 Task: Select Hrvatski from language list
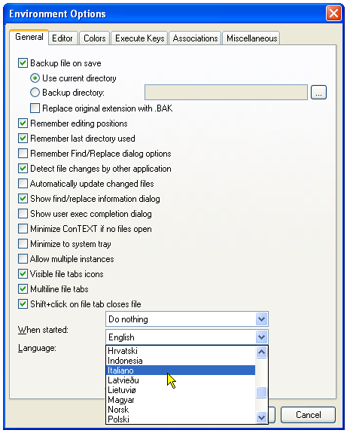coord(181,351)
